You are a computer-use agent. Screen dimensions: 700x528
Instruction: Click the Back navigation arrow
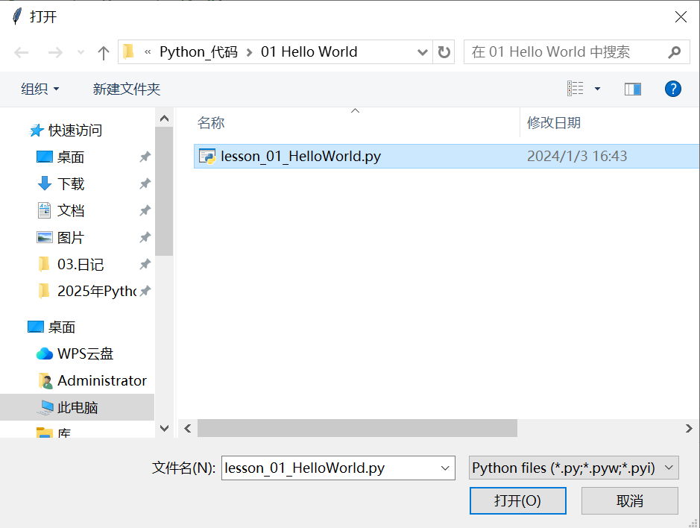[x=21, y=53]
